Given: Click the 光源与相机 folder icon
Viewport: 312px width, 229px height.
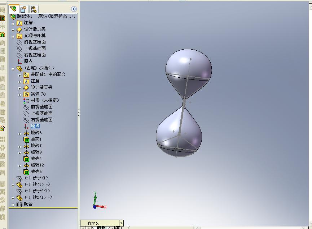Looking at the screenshot, I should (19, 36).
